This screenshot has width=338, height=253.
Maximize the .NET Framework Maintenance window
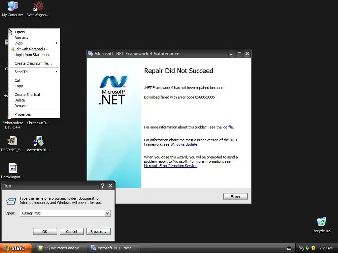pos(239,54)
